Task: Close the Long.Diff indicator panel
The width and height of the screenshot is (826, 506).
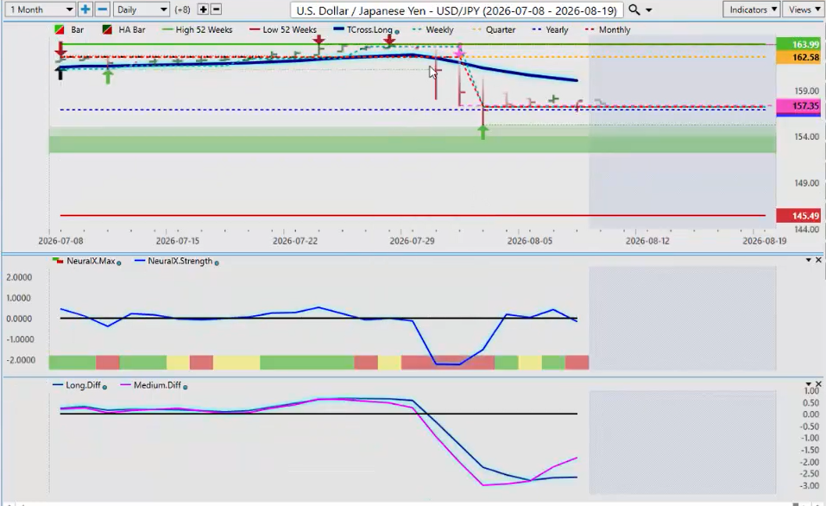Action: pos(818,383)
